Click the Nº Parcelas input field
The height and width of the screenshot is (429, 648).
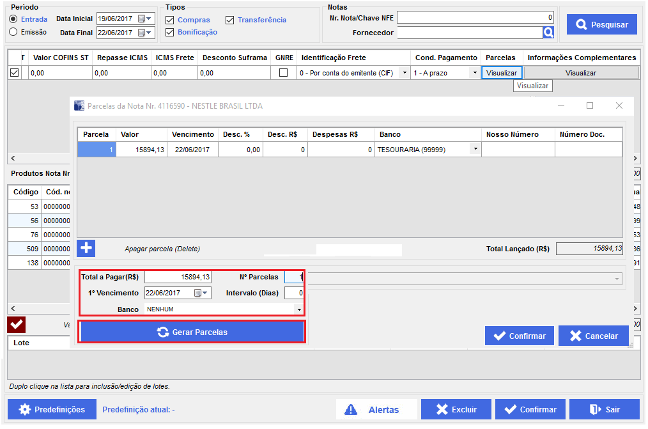293,277
